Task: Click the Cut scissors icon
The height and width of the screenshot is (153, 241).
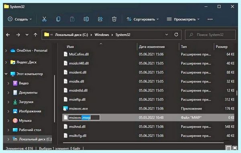Action: coord(44,19)
